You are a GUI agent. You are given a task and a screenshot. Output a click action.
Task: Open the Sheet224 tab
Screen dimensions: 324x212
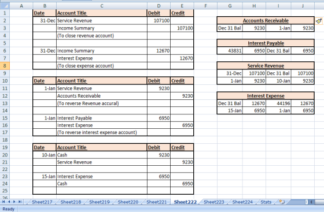click(x=242, y=202)
